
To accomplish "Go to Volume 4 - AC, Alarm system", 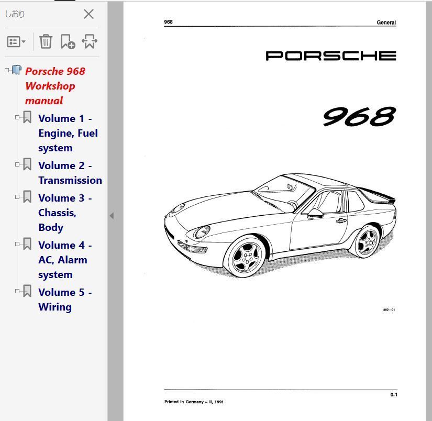I will pos(65,260).
